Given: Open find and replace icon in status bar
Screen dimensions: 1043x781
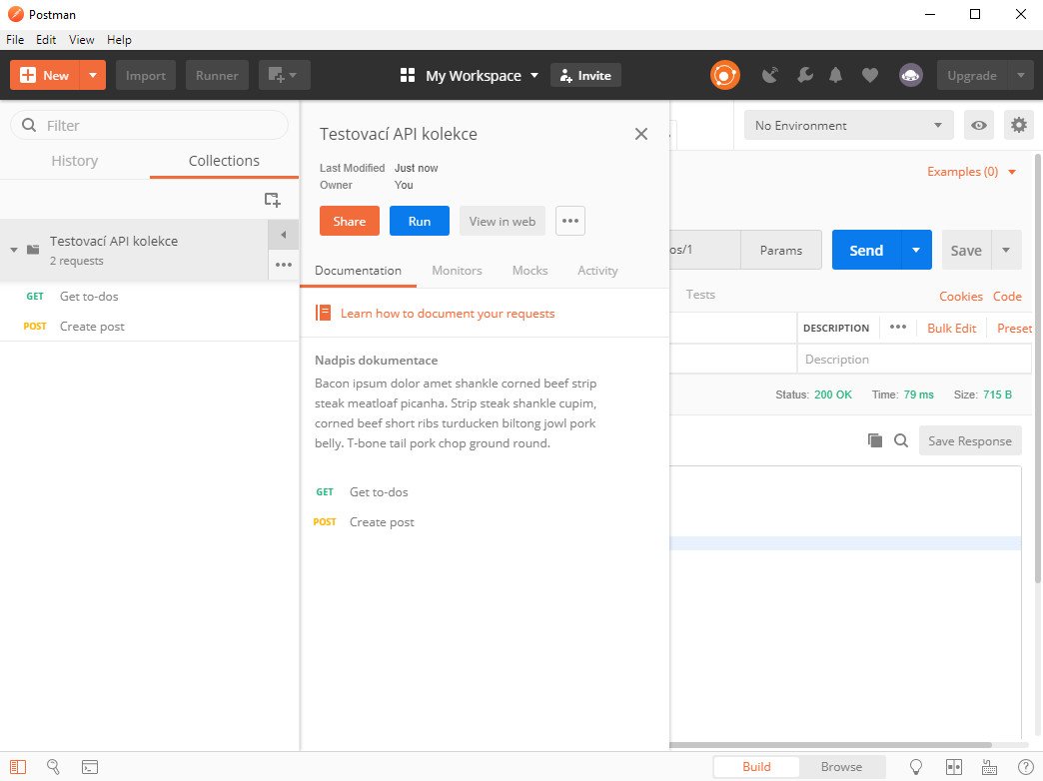Looking at the screenshot, I should click(54, 767).
